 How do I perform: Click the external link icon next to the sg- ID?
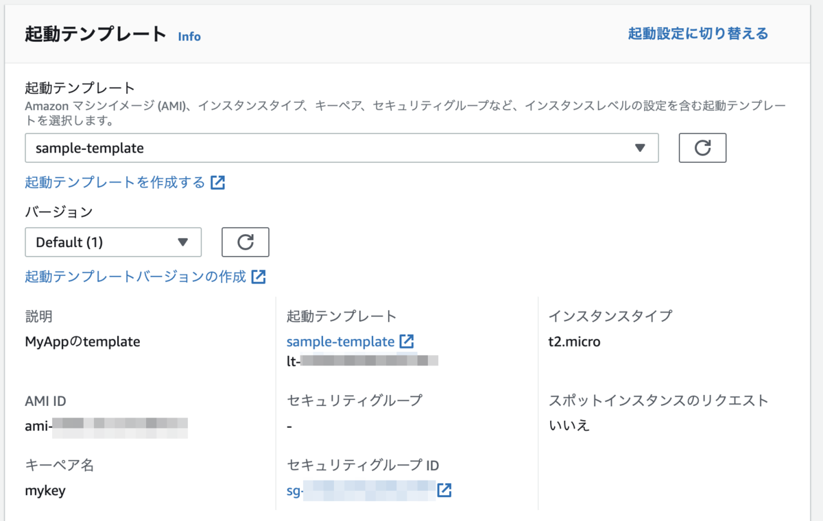click(445, 490)
